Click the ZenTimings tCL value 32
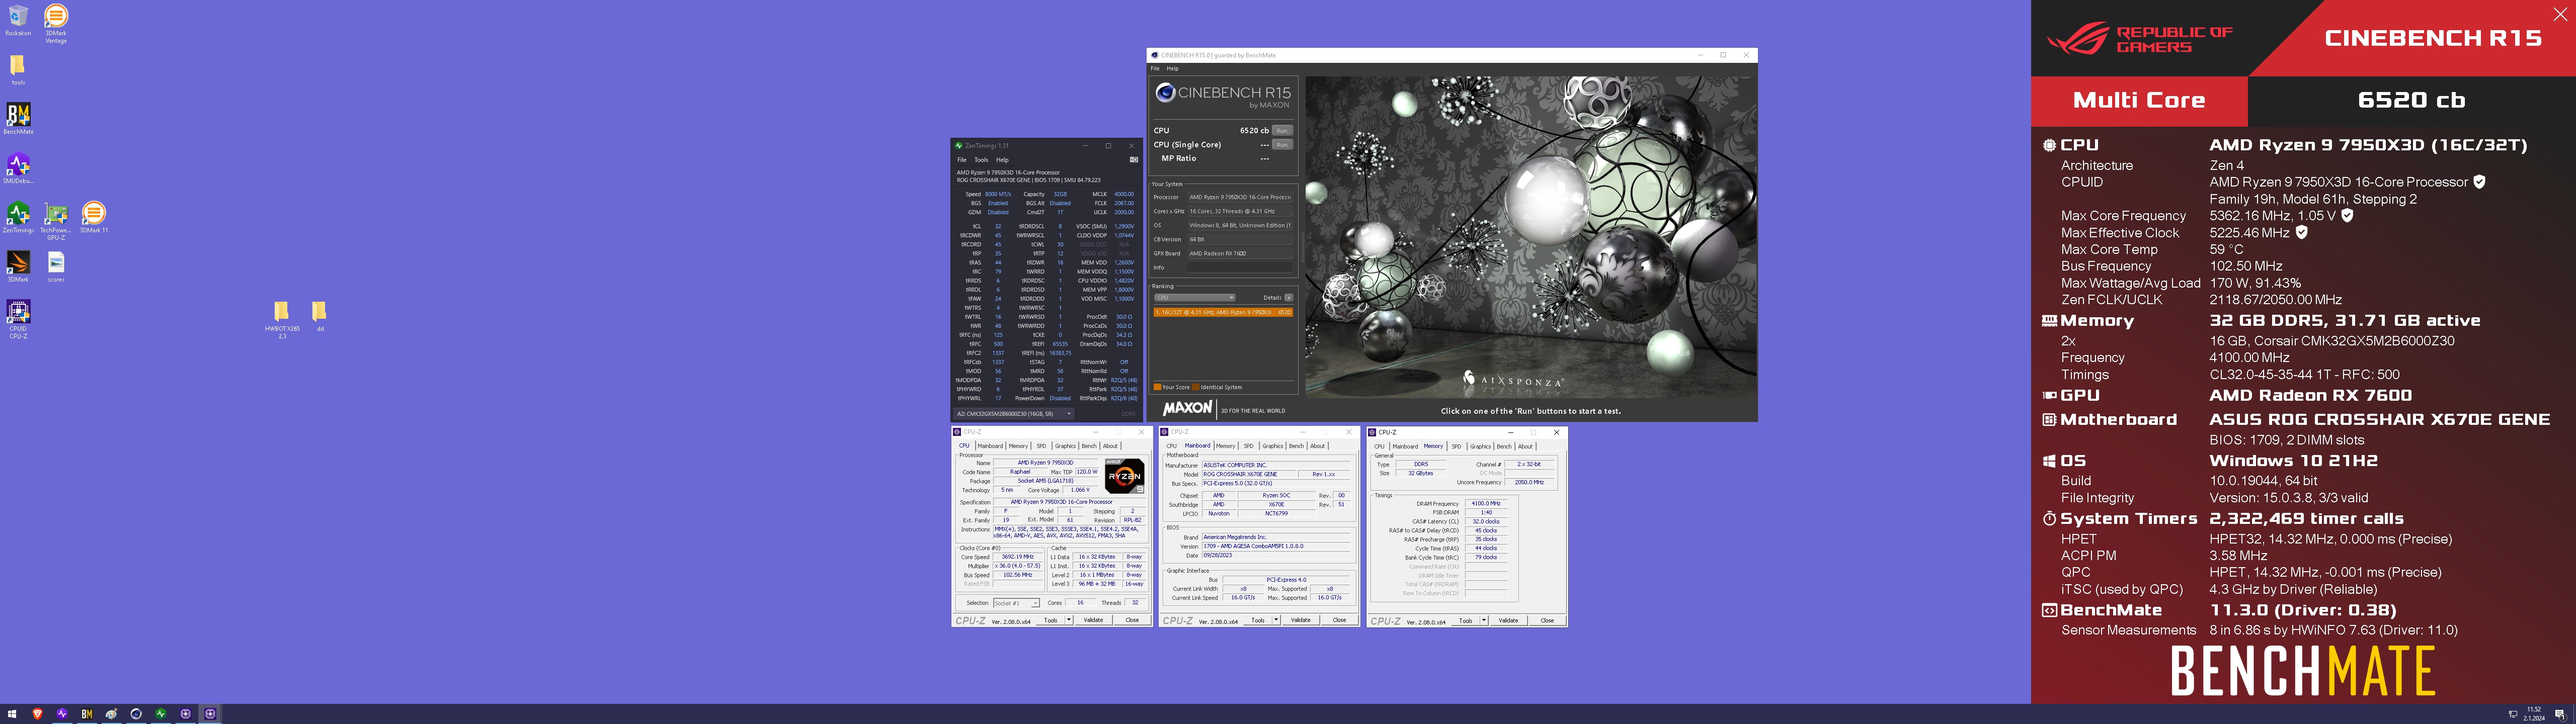 click(998, 226)
